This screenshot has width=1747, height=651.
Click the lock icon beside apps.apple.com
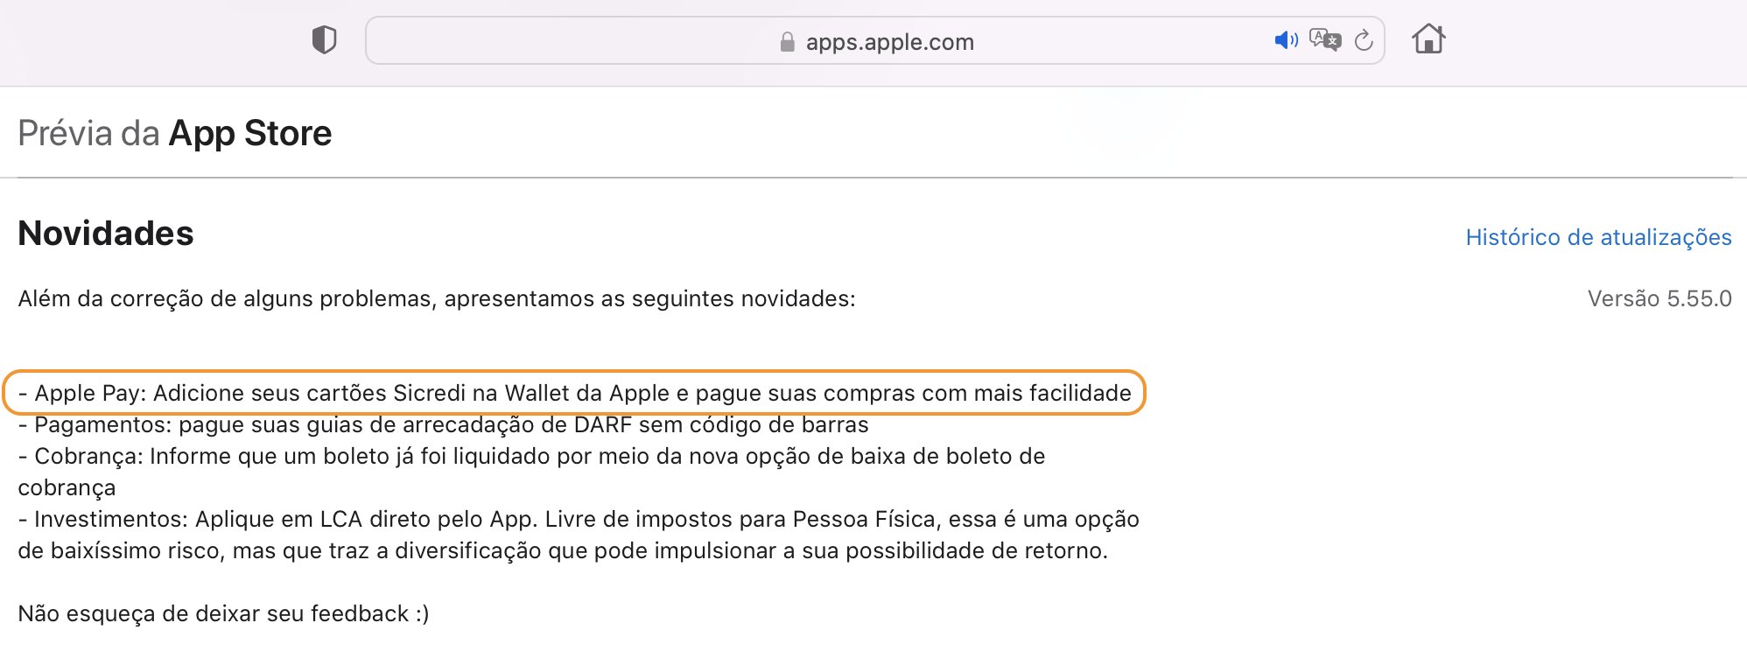click(x=787, y=42)
